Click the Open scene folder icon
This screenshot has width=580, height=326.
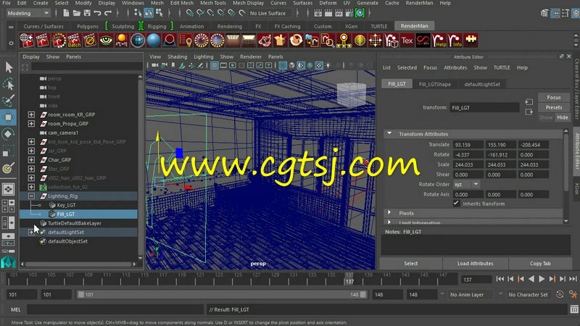77,13
